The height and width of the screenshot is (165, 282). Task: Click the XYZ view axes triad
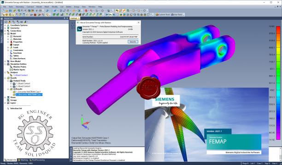(85, 122)
